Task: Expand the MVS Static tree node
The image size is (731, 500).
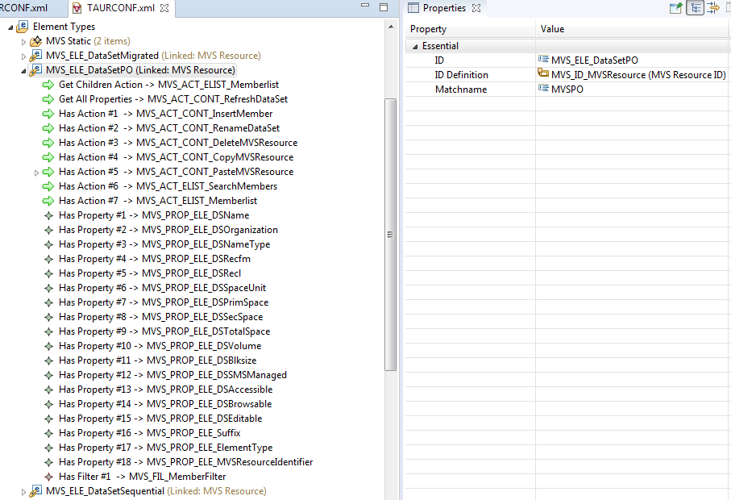Action: (23, 40)
